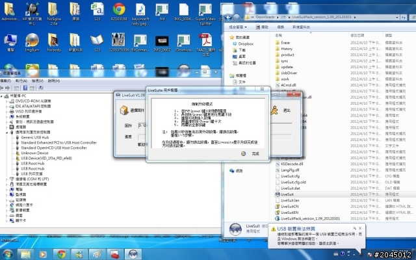Click the firmware selection box icon in LiveSuit
416x260 pixels.
click(x=124, y=110)
